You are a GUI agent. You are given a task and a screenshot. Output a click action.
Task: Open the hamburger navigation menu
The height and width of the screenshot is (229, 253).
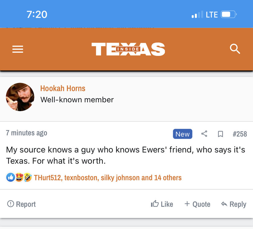coord(18,49)
